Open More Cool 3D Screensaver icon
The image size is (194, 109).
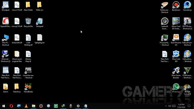click(176, 24)
